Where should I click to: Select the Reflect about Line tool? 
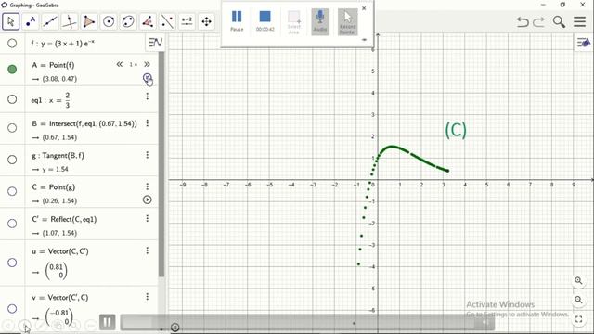167,21
